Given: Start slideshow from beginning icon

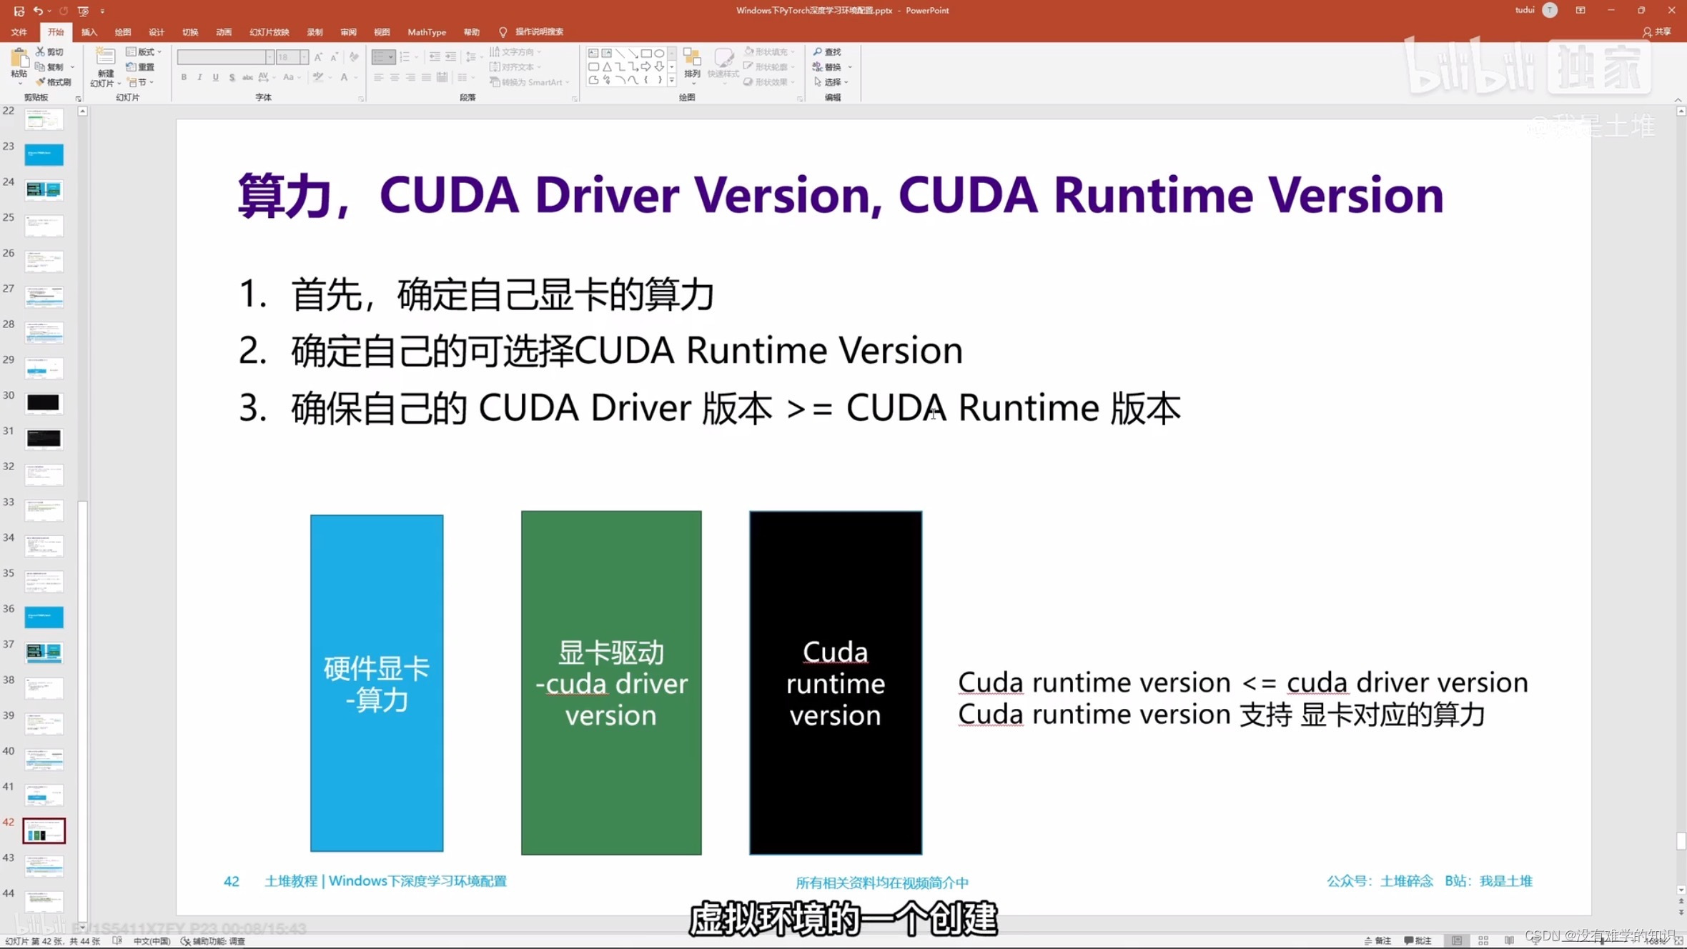Looking at the screenshot, I should coord(83,11).
